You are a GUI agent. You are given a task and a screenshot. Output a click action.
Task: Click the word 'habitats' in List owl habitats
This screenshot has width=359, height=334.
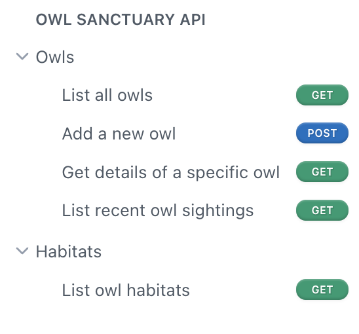[x=158, y=290]
